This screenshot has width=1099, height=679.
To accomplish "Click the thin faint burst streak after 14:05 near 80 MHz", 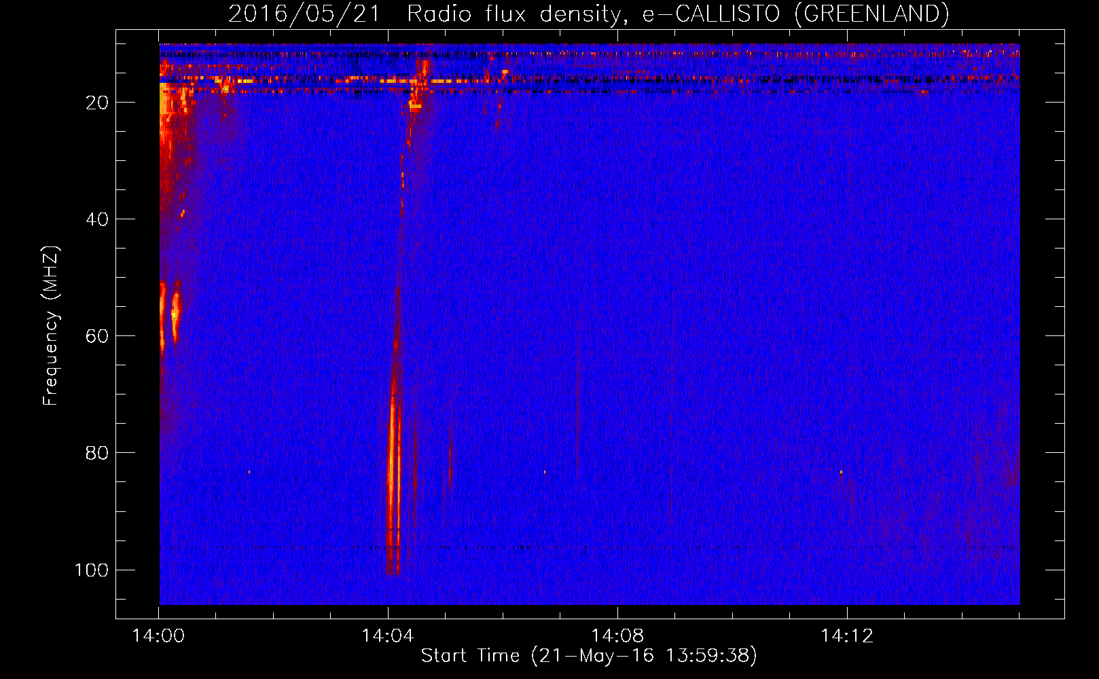I will (450, 456).
